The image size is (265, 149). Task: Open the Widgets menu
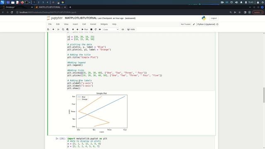[104, 24]
